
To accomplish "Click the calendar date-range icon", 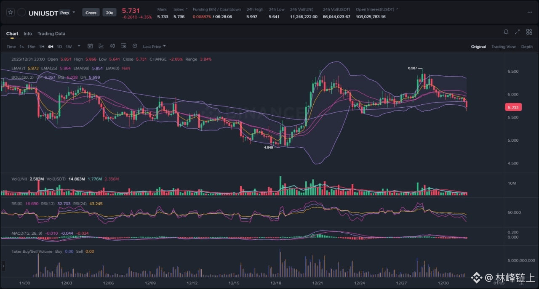I will pos(90,46).
